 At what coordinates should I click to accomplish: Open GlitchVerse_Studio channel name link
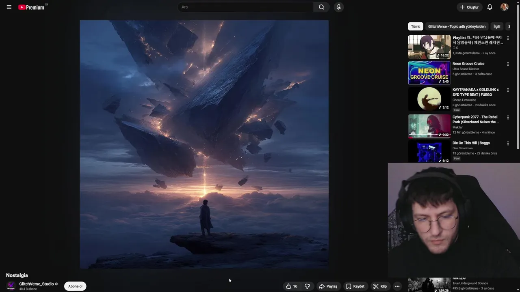[36, 284]
